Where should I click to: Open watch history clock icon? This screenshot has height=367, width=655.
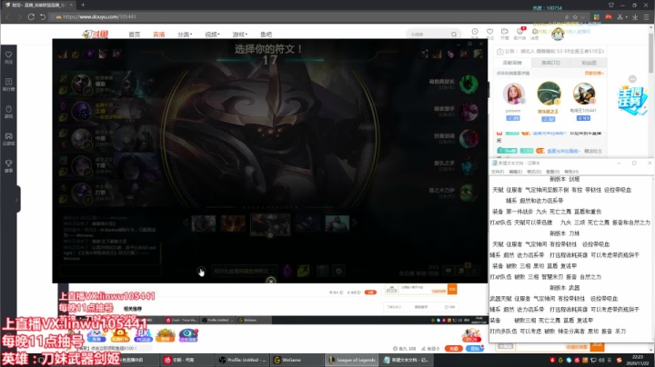475,32
